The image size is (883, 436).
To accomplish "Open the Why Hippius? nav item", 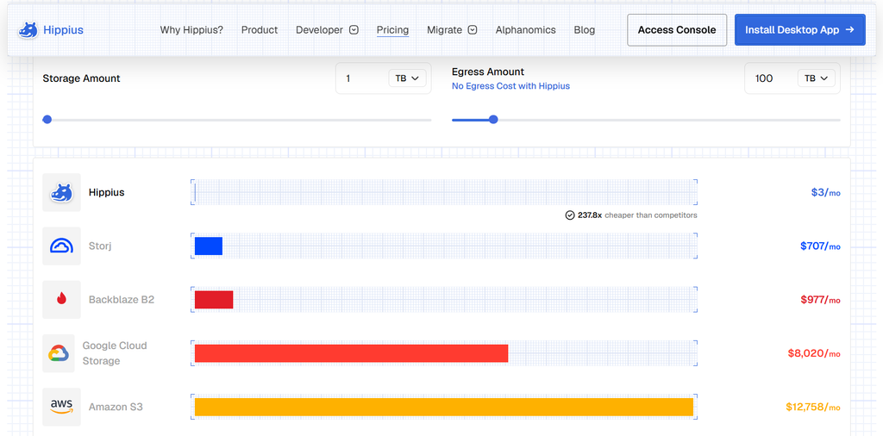I will (191, 30).
